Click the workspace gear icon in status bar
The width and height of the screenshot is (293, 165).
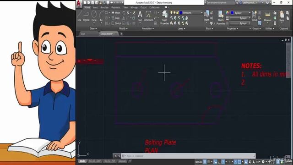(263, 162)
